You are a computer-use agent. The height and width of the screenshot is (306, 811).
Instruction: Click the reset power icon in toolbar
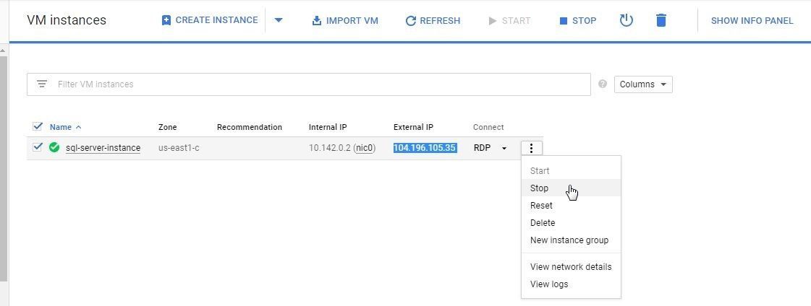(x=627, y=20)
